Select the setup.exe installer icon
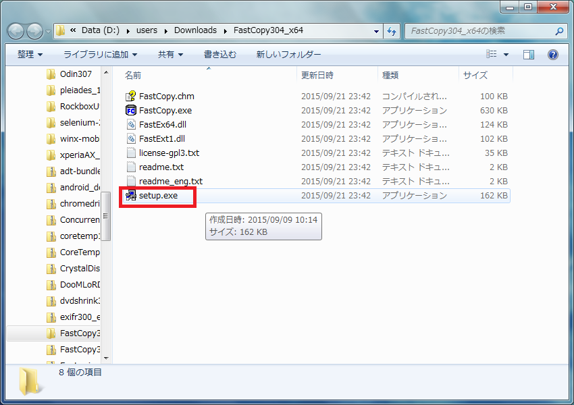This screenshot has width=574, height=405. coord(131,195)
